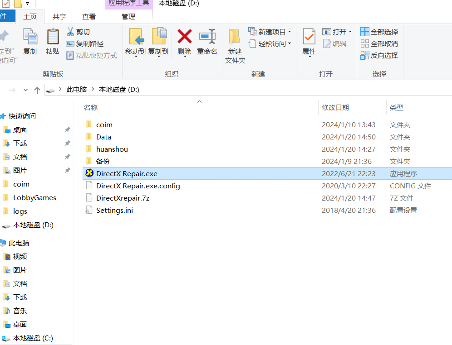Click Copy path (复制路径)
This screenshot has height=345, width=452.
(x=85, y=44)
